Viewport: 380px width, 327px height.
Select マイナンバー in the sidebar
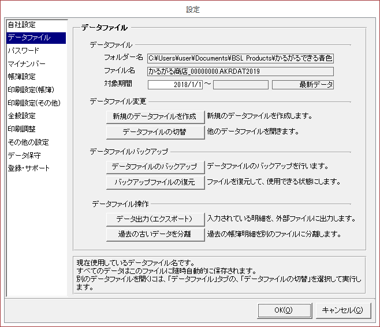pyautogui.click(x=26, y=63)
